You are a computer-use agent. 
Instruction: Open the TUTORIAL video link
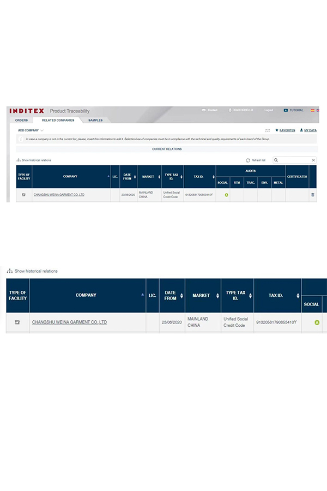(294, 110)
